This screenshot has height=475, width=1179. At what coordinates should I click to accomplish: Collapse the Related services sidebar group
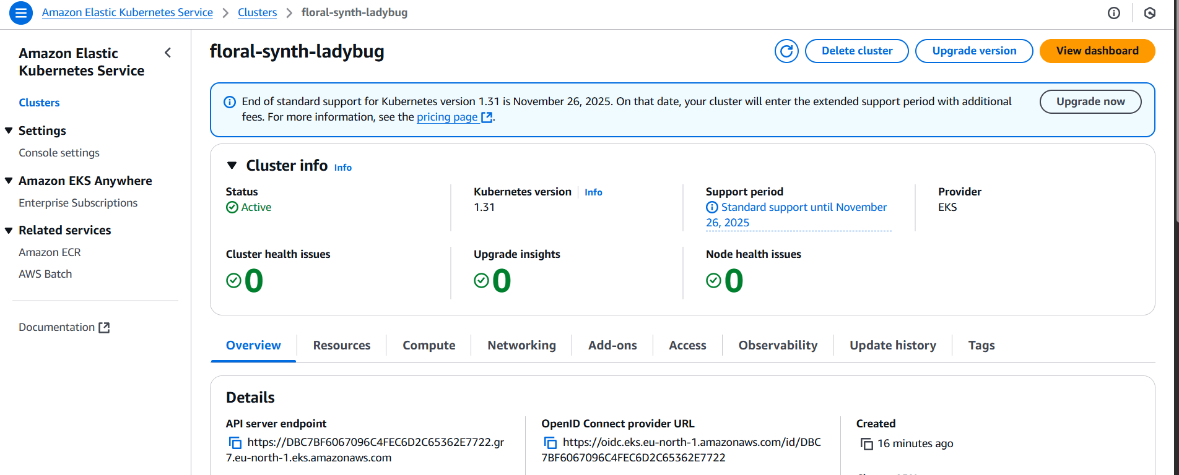(x=9, y=230)
